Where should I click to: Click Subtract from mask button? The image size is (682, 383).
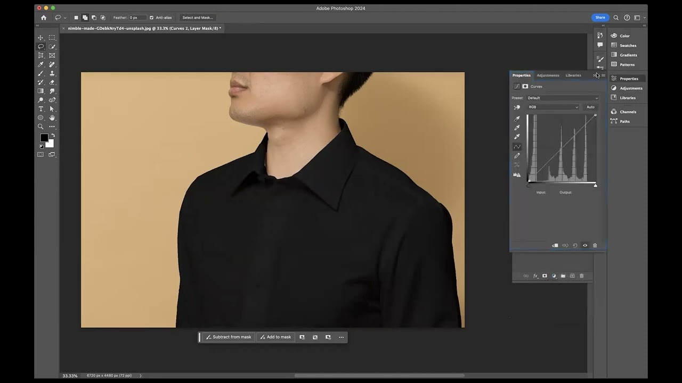[x=229, y=337]
